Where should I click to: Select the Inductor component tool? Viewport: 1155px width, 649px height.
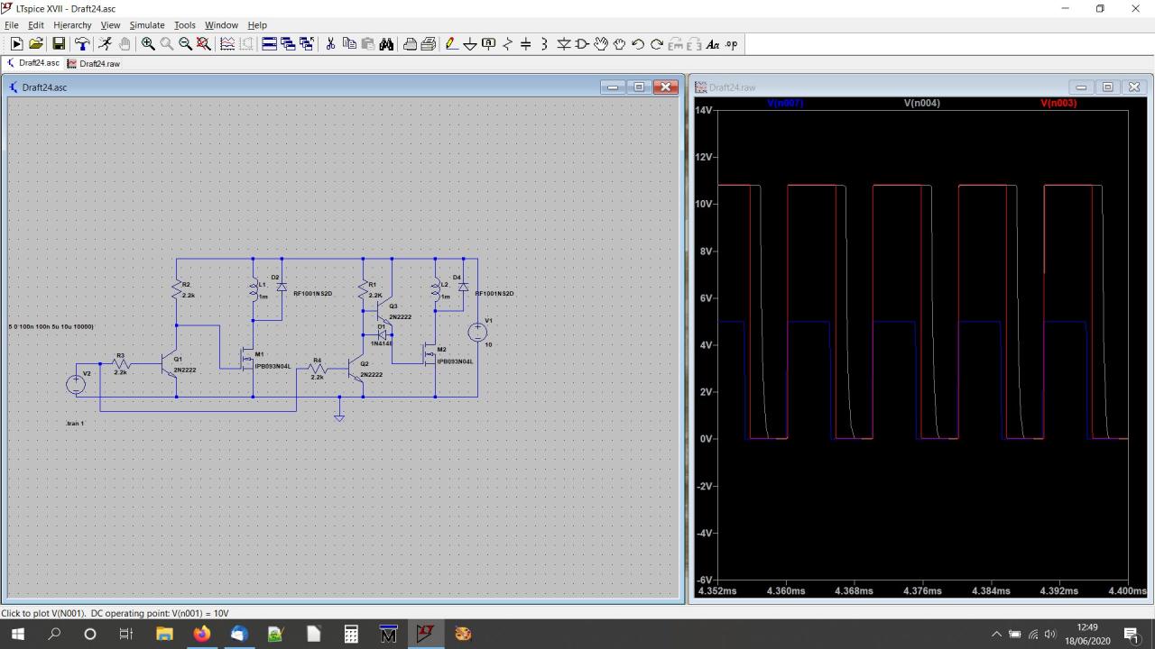click(544, 44)
